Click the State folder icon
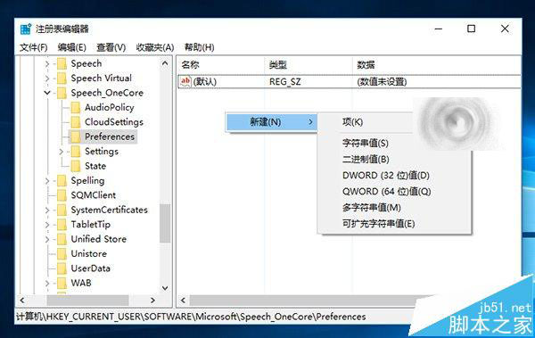The width and height of the screenshot is (535, 338). [x=76, y=166]
